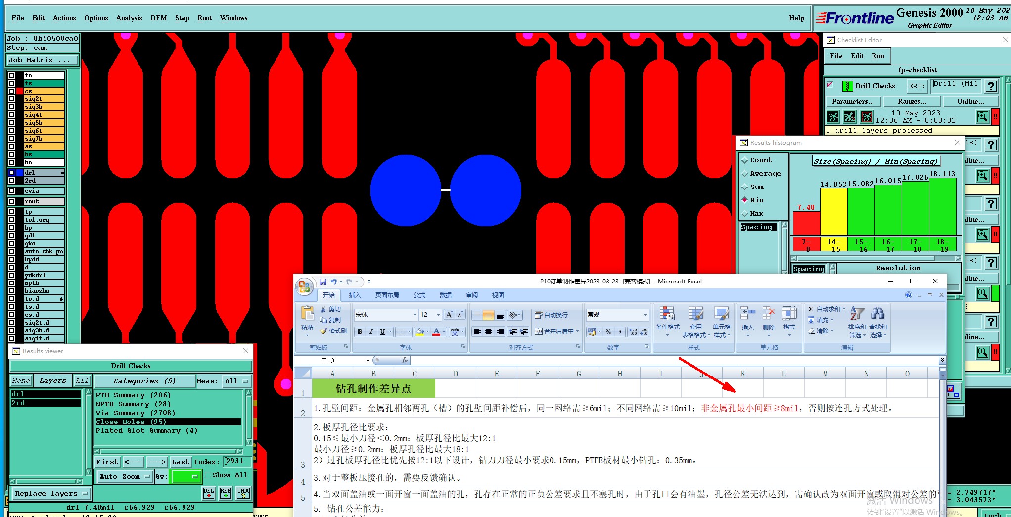Switch to the 公式 ribbon tab

419,295
